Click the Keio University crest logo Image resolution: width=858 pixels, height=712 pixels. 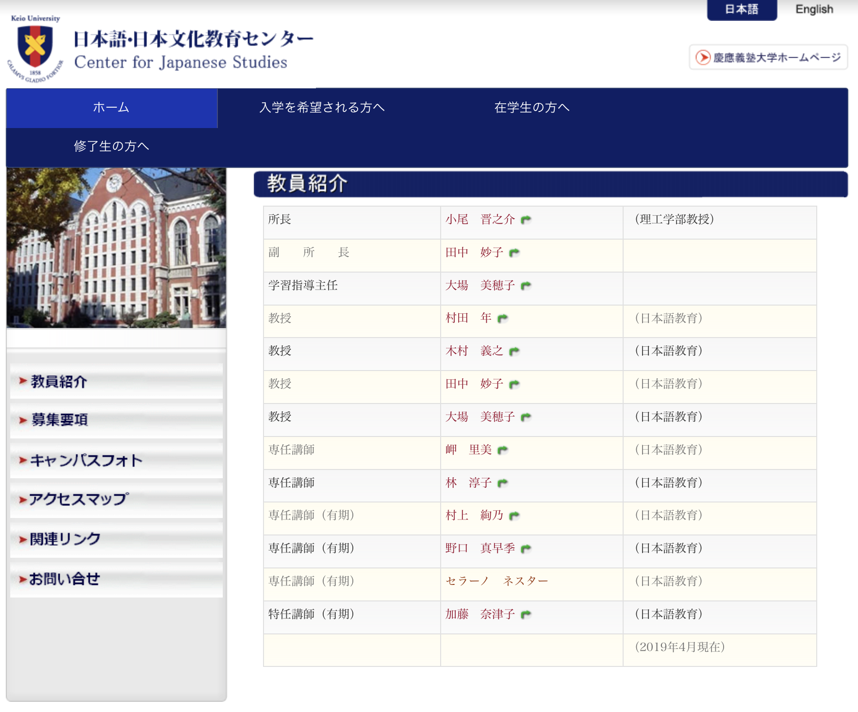coord(35,49)
